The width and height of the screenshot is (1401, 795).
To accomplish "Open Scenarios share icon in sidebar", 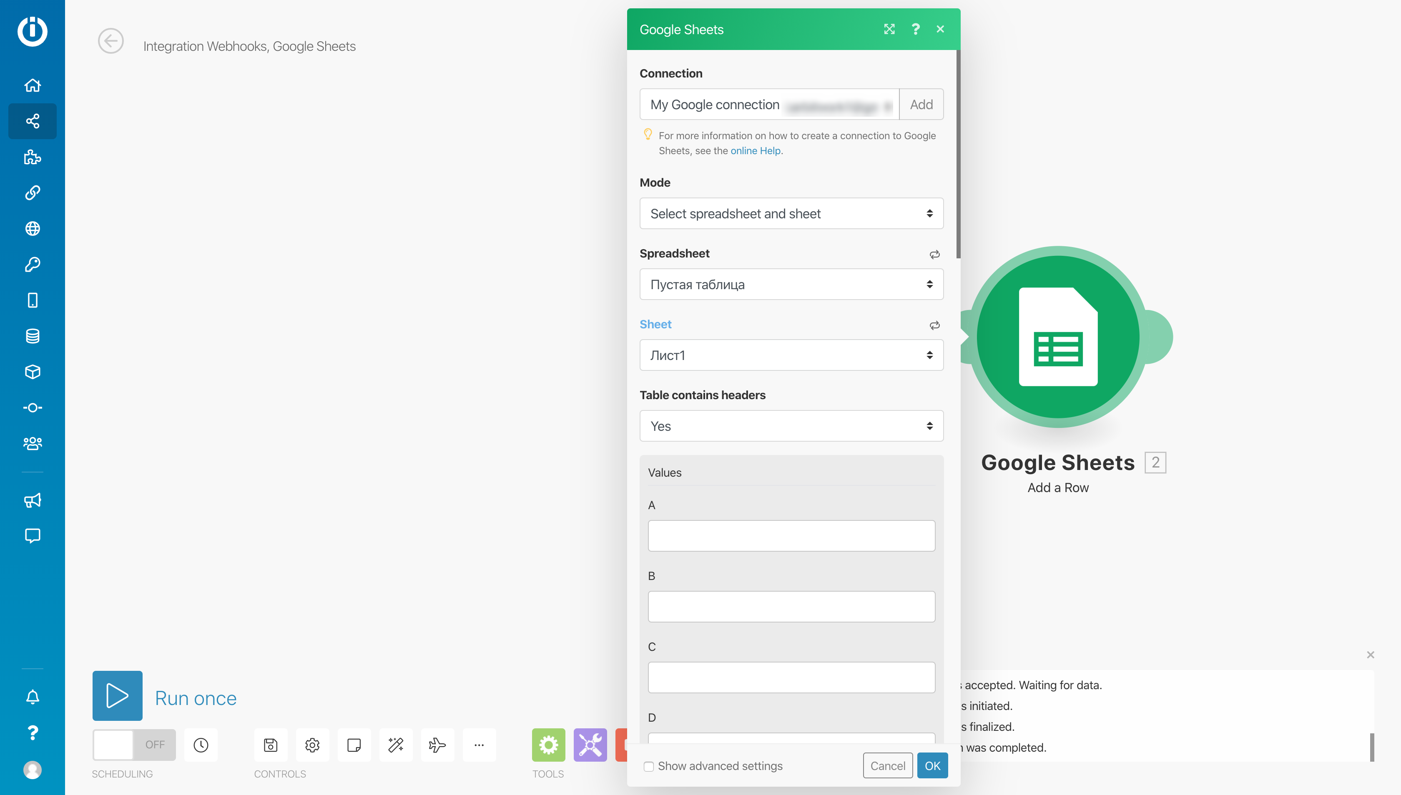I will [32, 121].
